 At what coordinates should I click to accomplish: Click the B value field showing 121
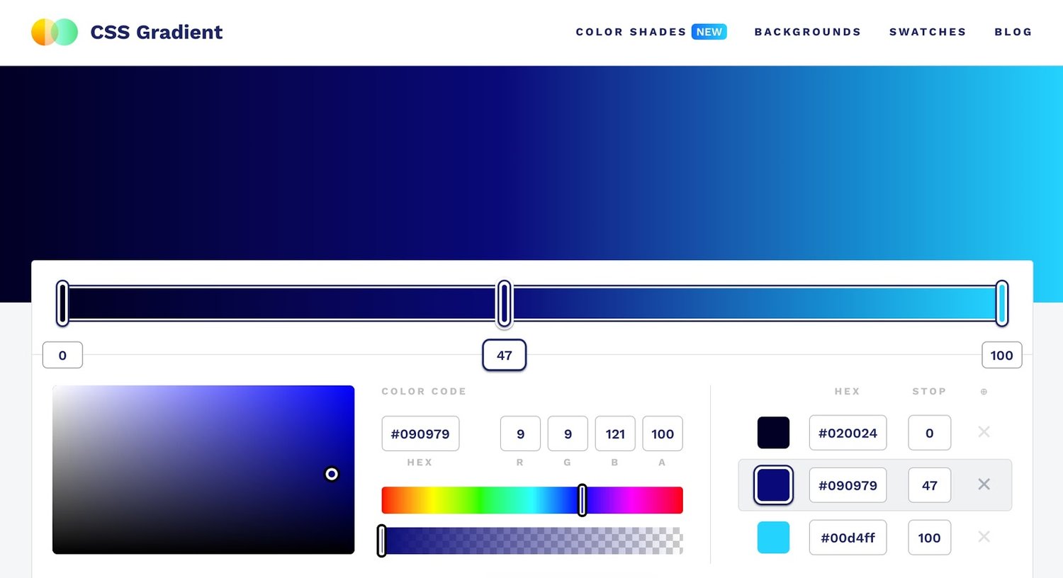click(x=615, y=433)
